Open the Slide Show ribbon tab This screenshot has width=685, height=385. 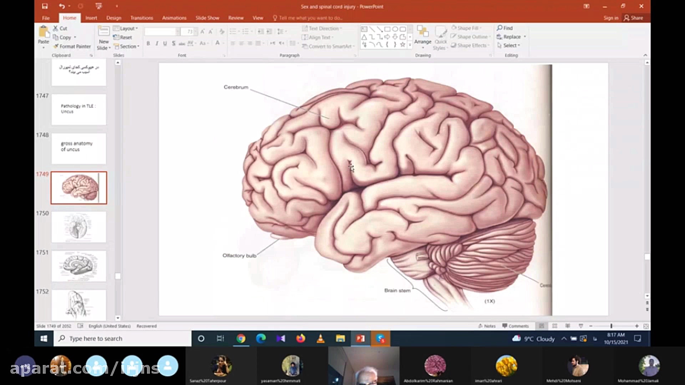point(207,18)
